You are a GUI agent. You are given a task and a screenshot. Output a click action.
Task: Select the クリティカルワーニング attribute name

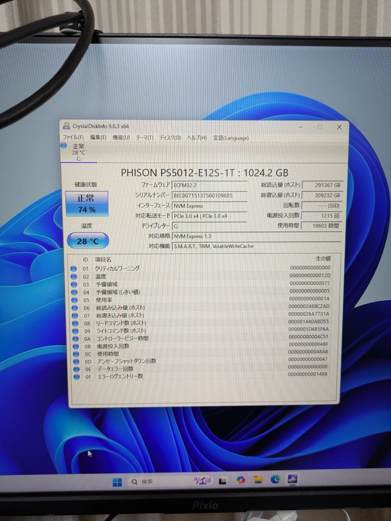117,268
